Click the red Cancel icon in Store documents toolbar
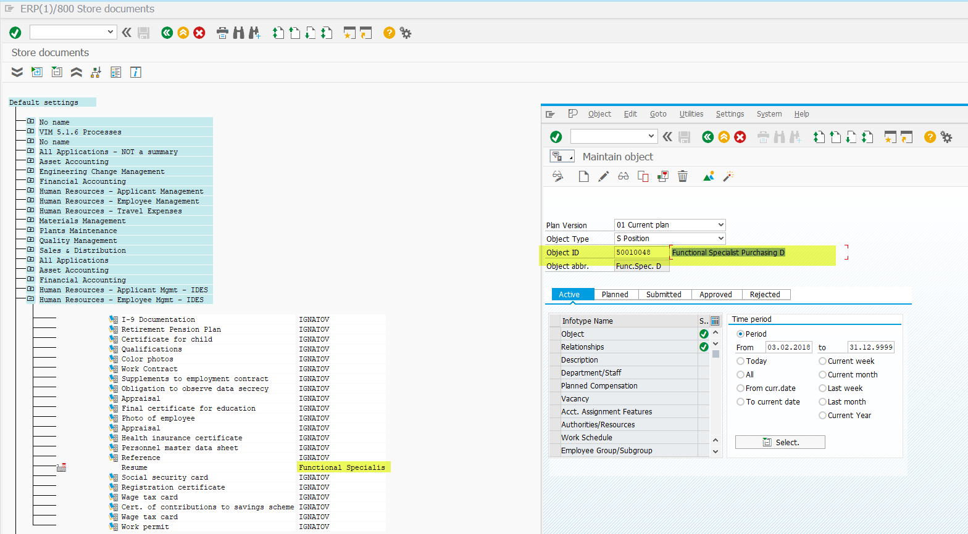968x534 pixels. click(x=199, y=33)
